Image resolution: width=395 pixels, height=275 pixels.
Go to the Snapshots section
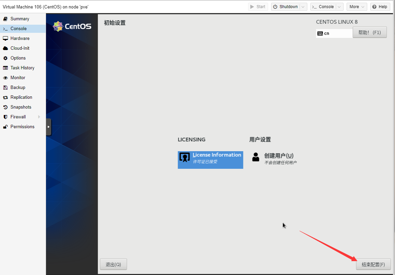21,107
